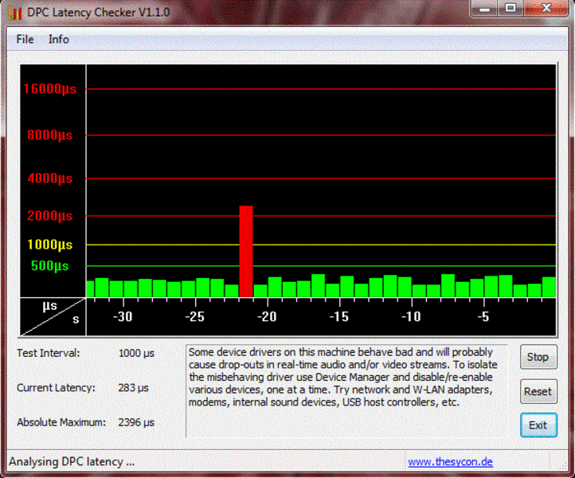Image resolution: width=575 pixels, height=478 pixels.
Task: Maximize the DPC Latency Checker window
Action: coord(510,8)
